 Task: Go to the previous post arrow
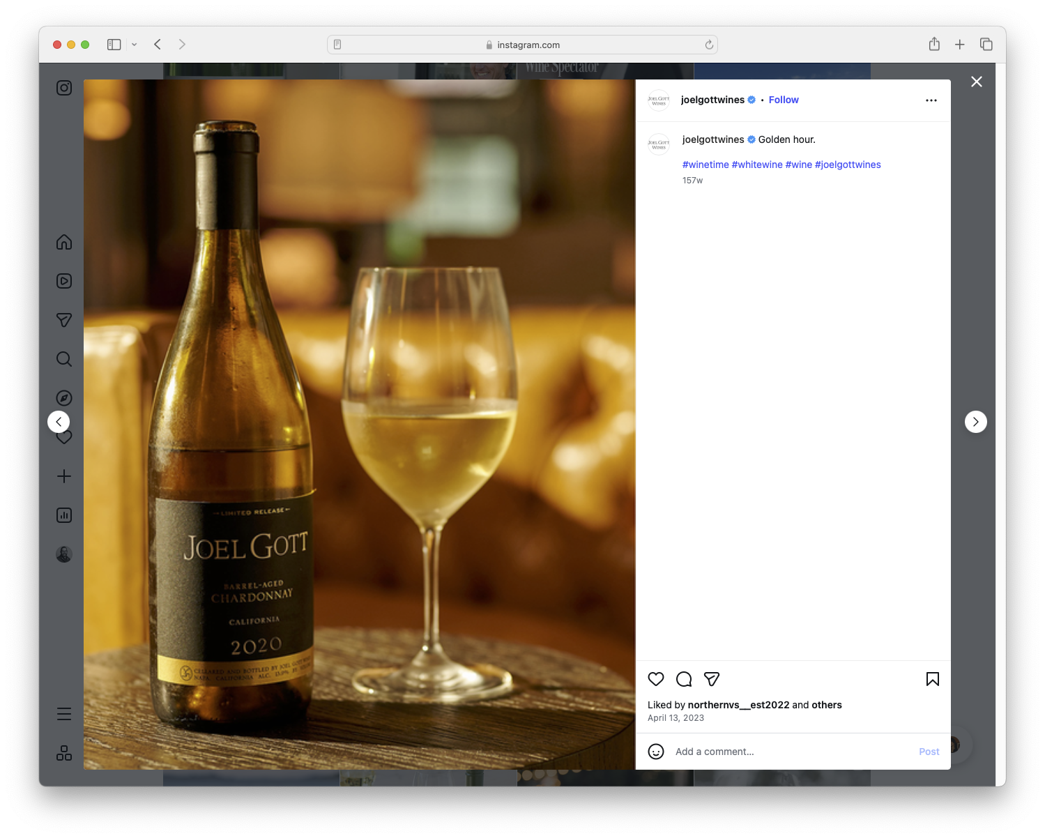(59, 422)
